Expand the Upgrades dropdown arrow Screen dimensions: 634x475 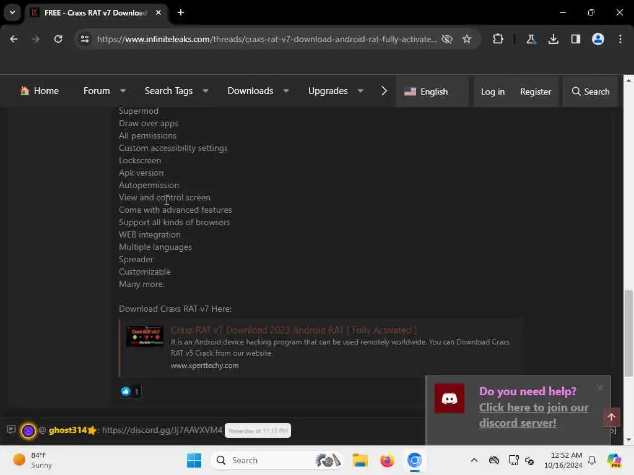(360, 92)
